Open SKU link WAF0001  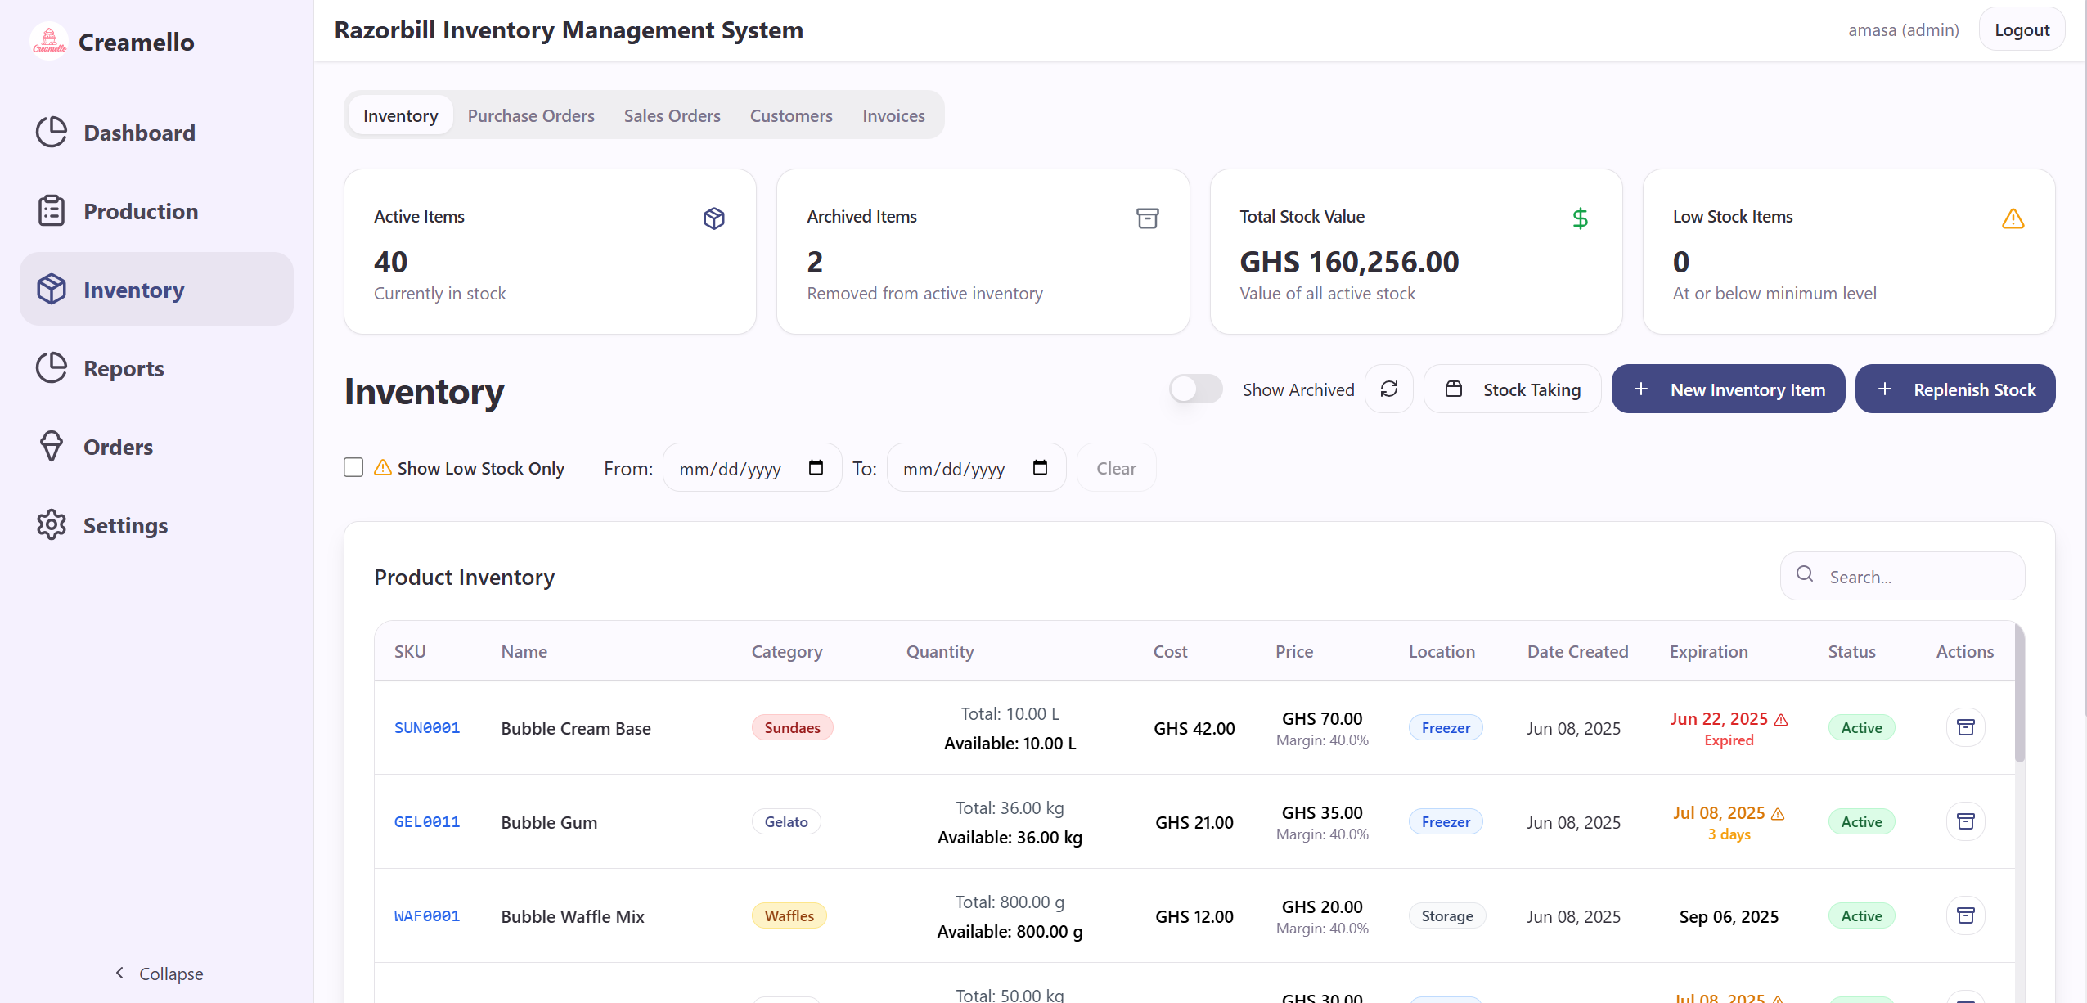[x=427, y=915]
